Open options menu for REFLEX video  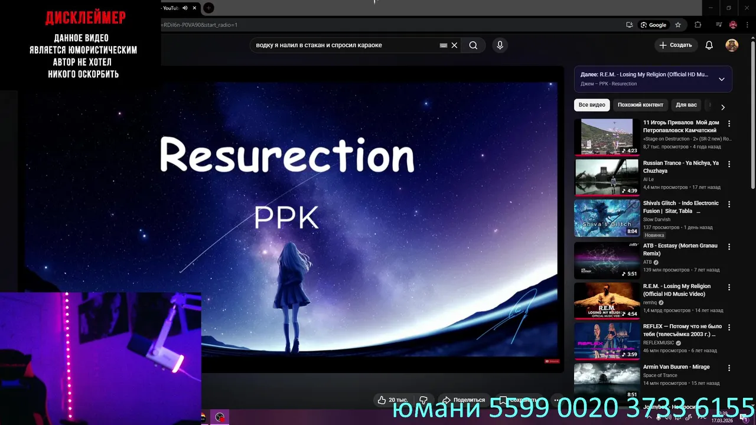(729, 327)
